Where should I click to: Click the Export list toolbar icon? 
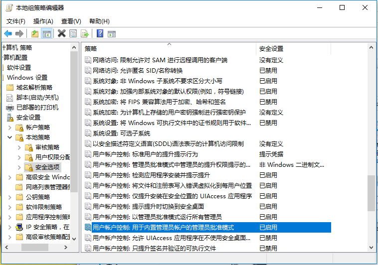point(85,33)
